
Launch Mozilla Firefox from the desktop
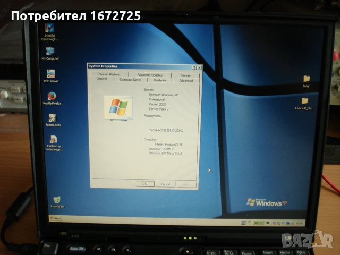52,98
